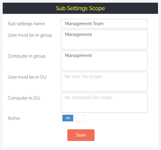Click inside the Computer in group box
The image size is (161, 150).
tap(104, 61)
